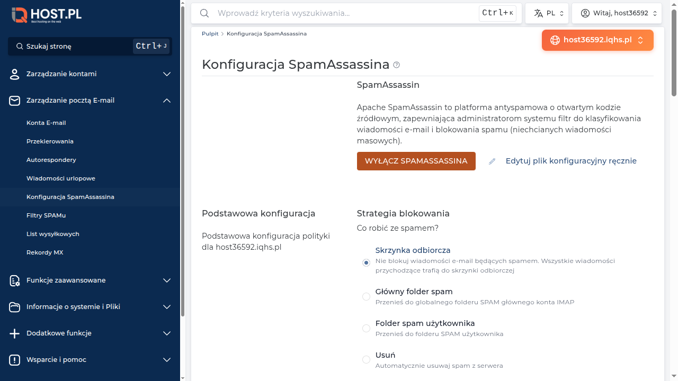Click the Szukaj stronę sidebar search field
Image resolution: width=678 pixels, height=381 pixels.
[x=90, y=47]
